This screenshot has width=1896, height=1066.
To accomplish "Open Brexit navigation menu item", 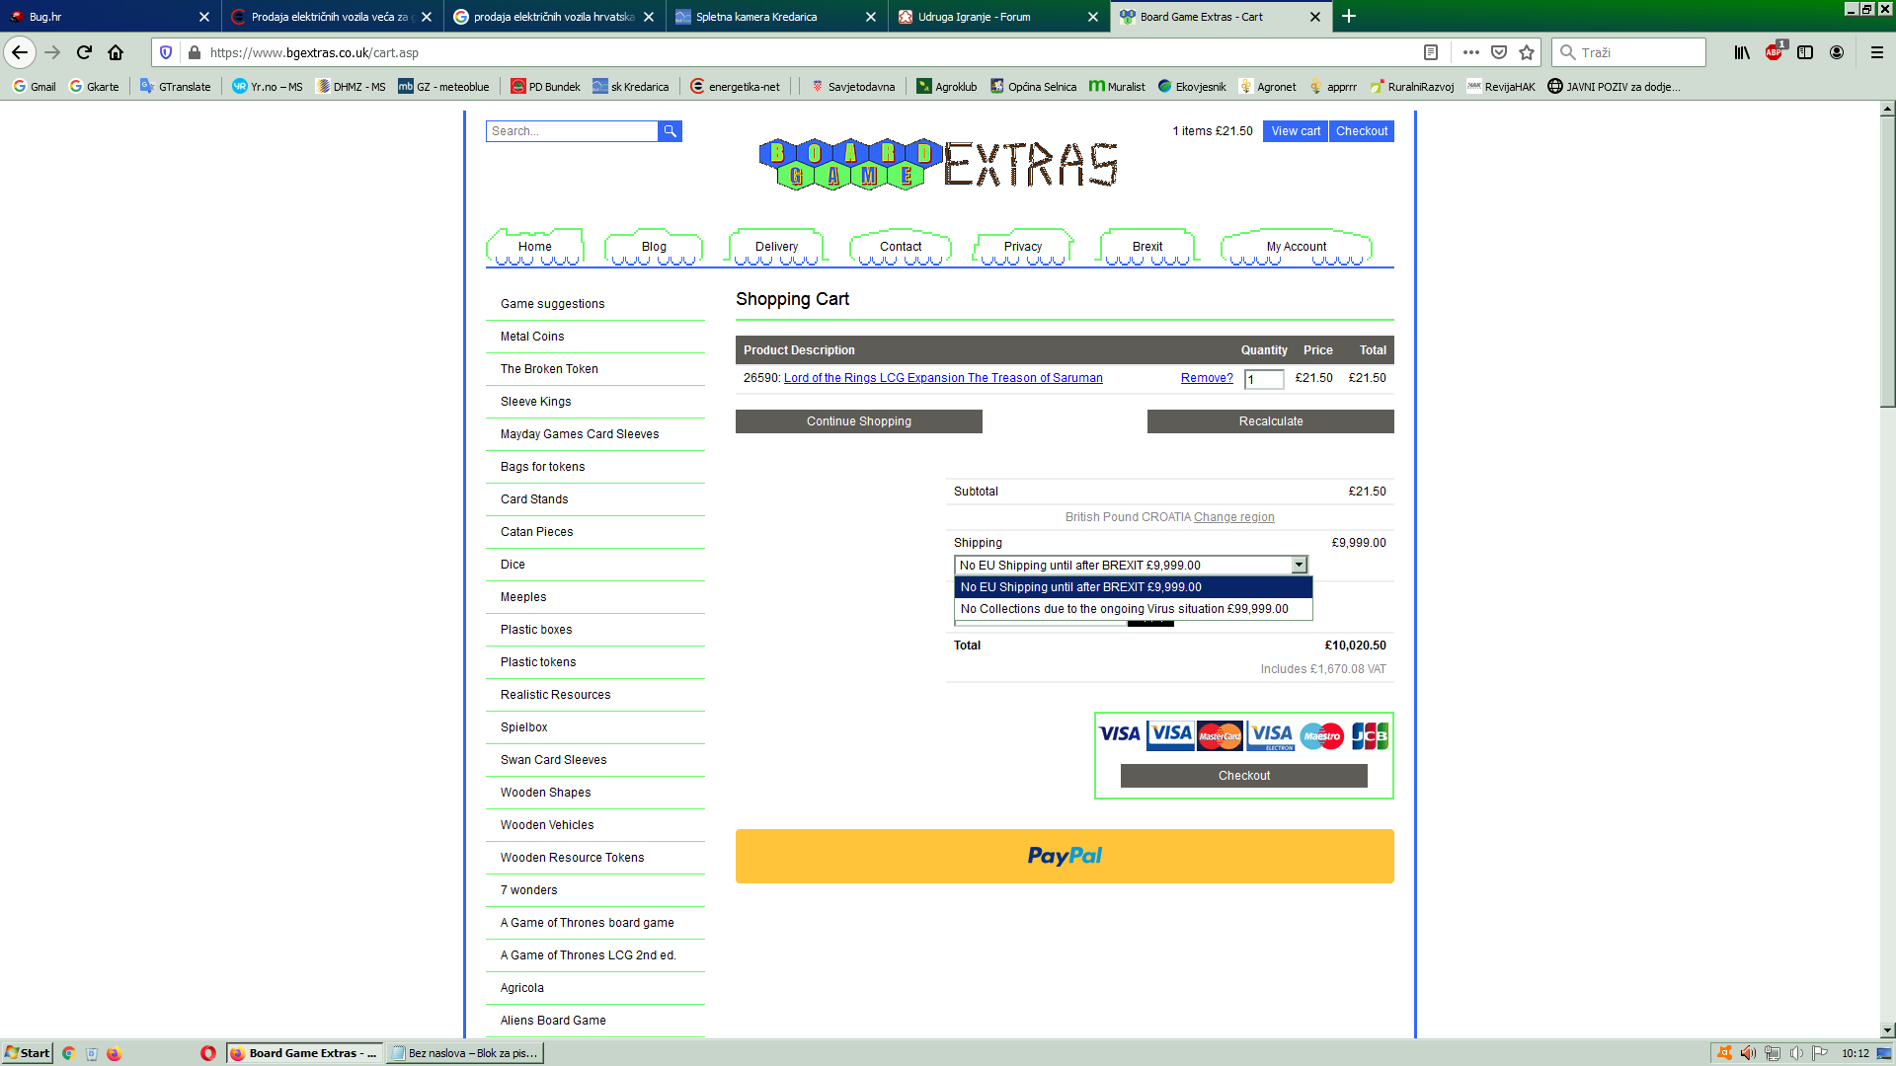I will [1147, 247].
